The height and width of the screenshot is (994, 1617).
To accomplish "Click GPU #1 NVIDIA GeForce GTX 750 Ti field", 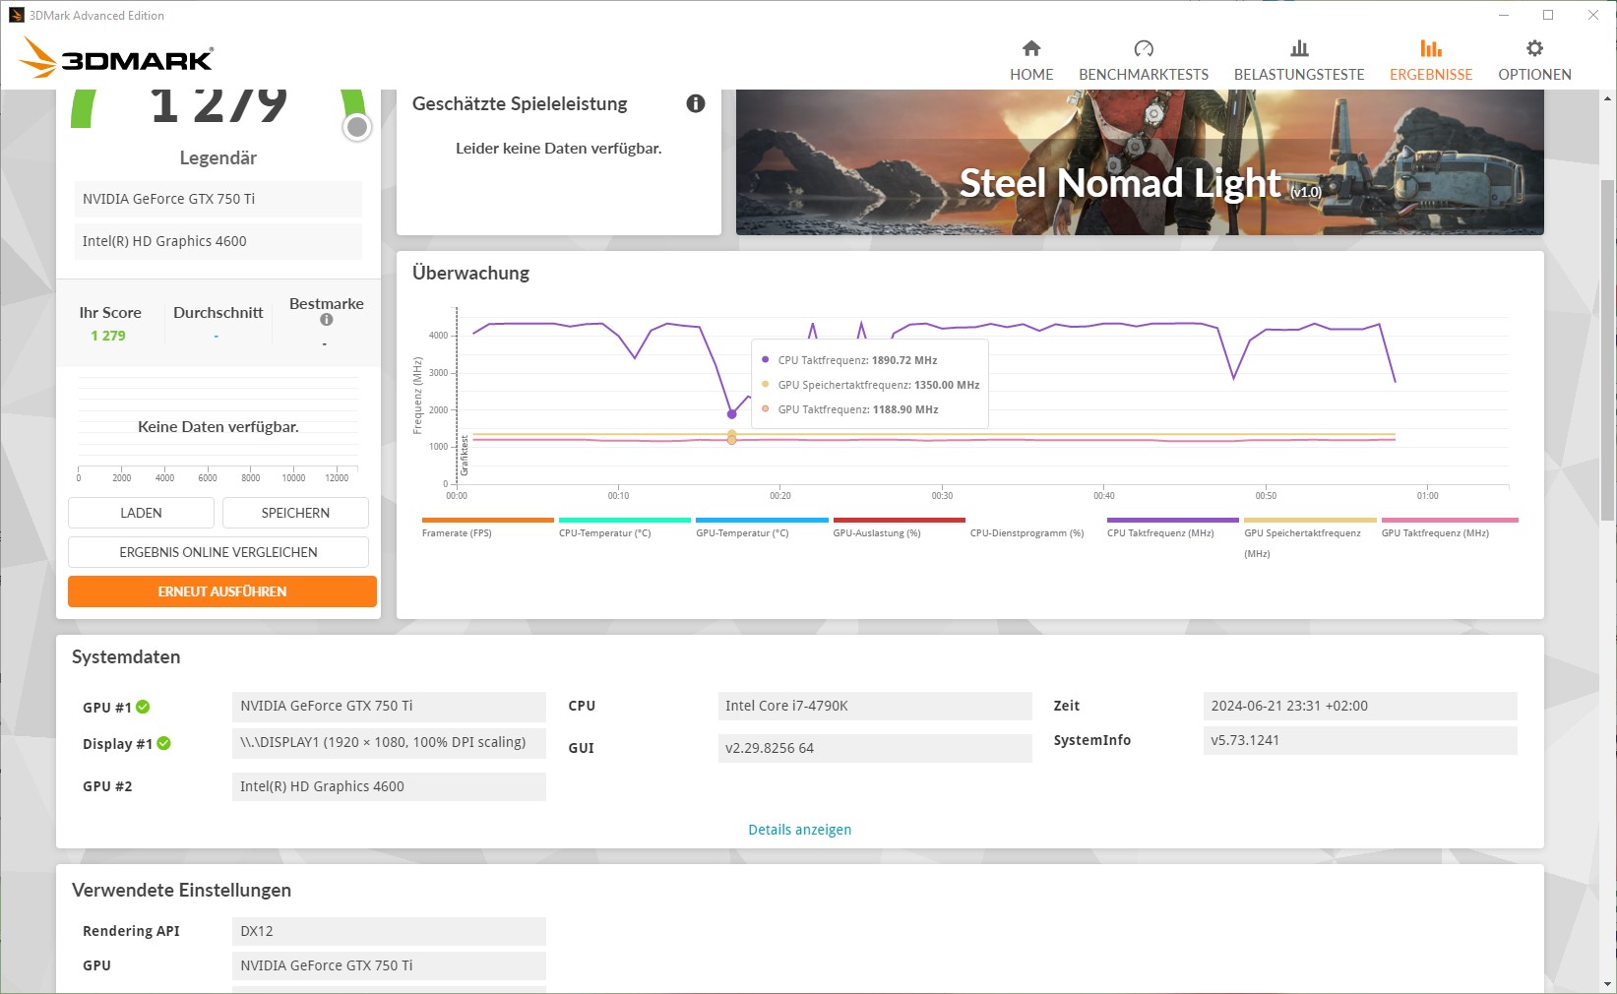I will (389, 706).
